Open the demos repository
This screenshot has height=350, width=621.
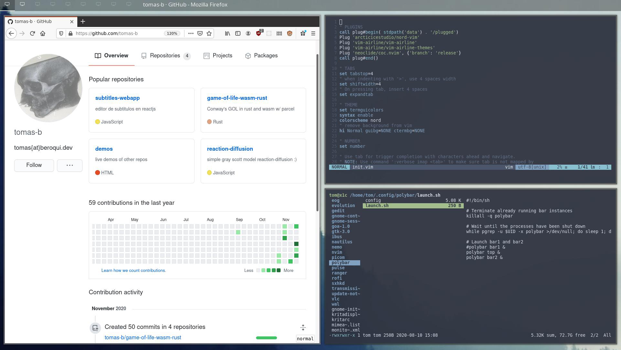click(x=104, y=149)
